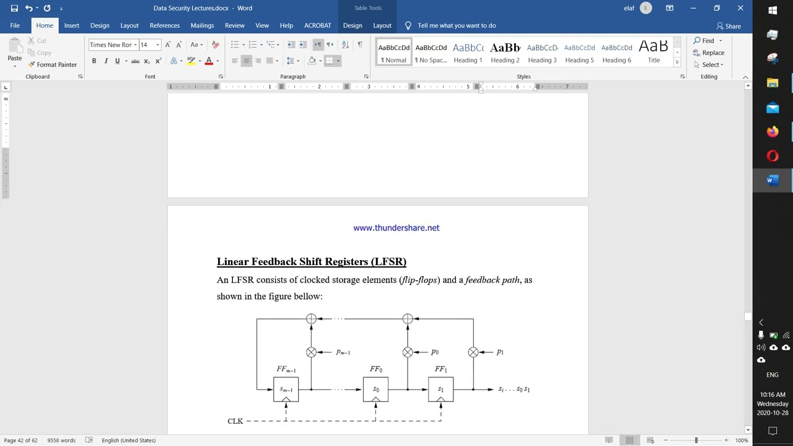This screenshot has width=793, height=446.
Task: Apply the yellow text highlight color
Action: click(191, 61)
